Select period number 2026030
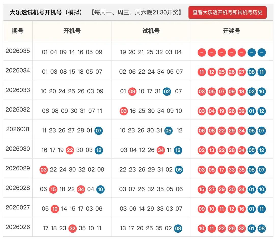The image size is (275, 239). (18, 149)
